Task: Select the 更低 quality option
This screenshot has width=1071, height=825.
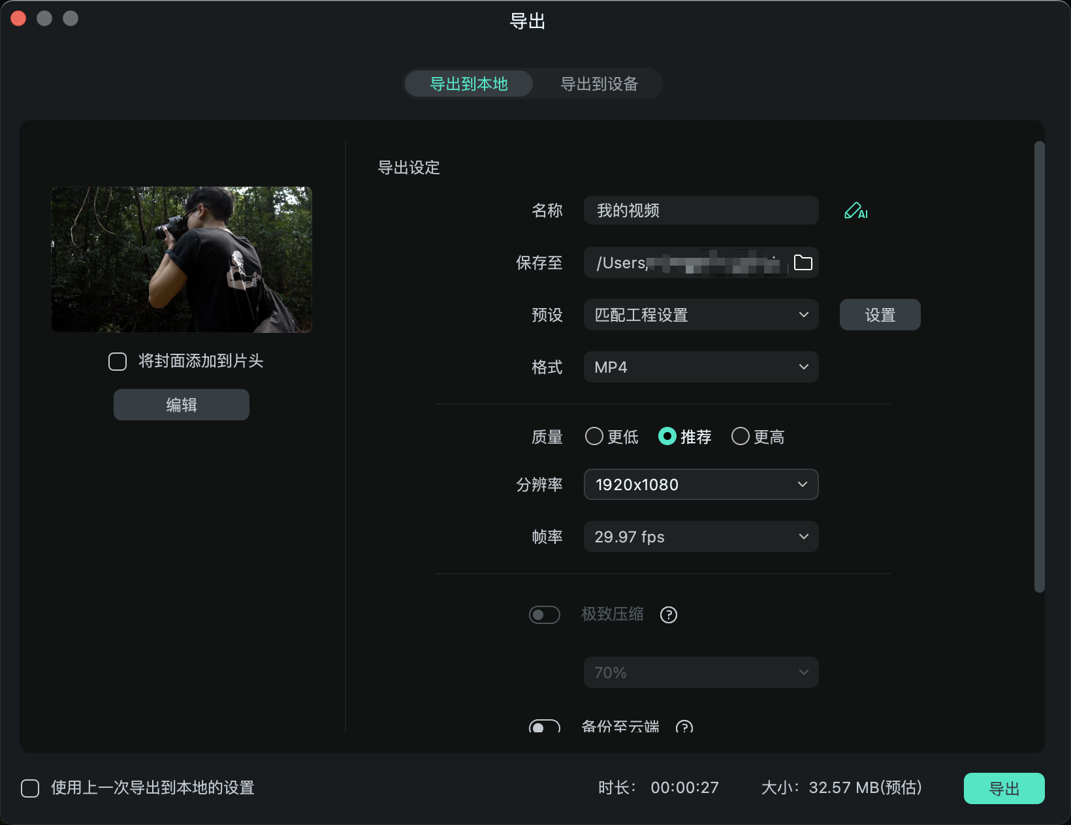Action: coord(594,437)
